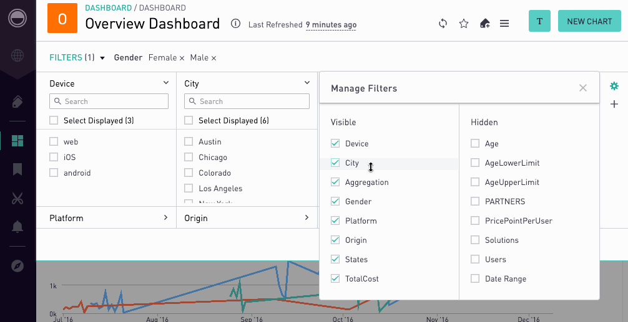This screenshot has width=628, height=322.
Task: Collapse the City filter chevron
Action: point(307,83)
